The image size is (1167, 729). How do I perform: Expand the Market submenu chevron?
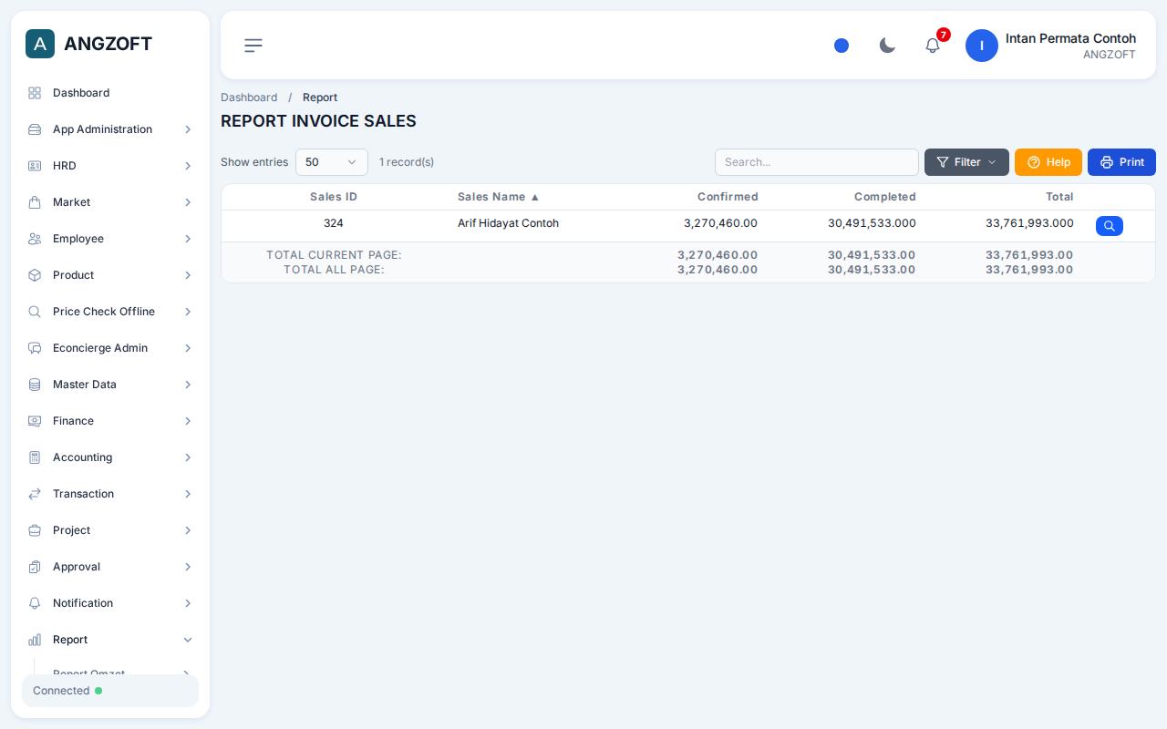188,202
